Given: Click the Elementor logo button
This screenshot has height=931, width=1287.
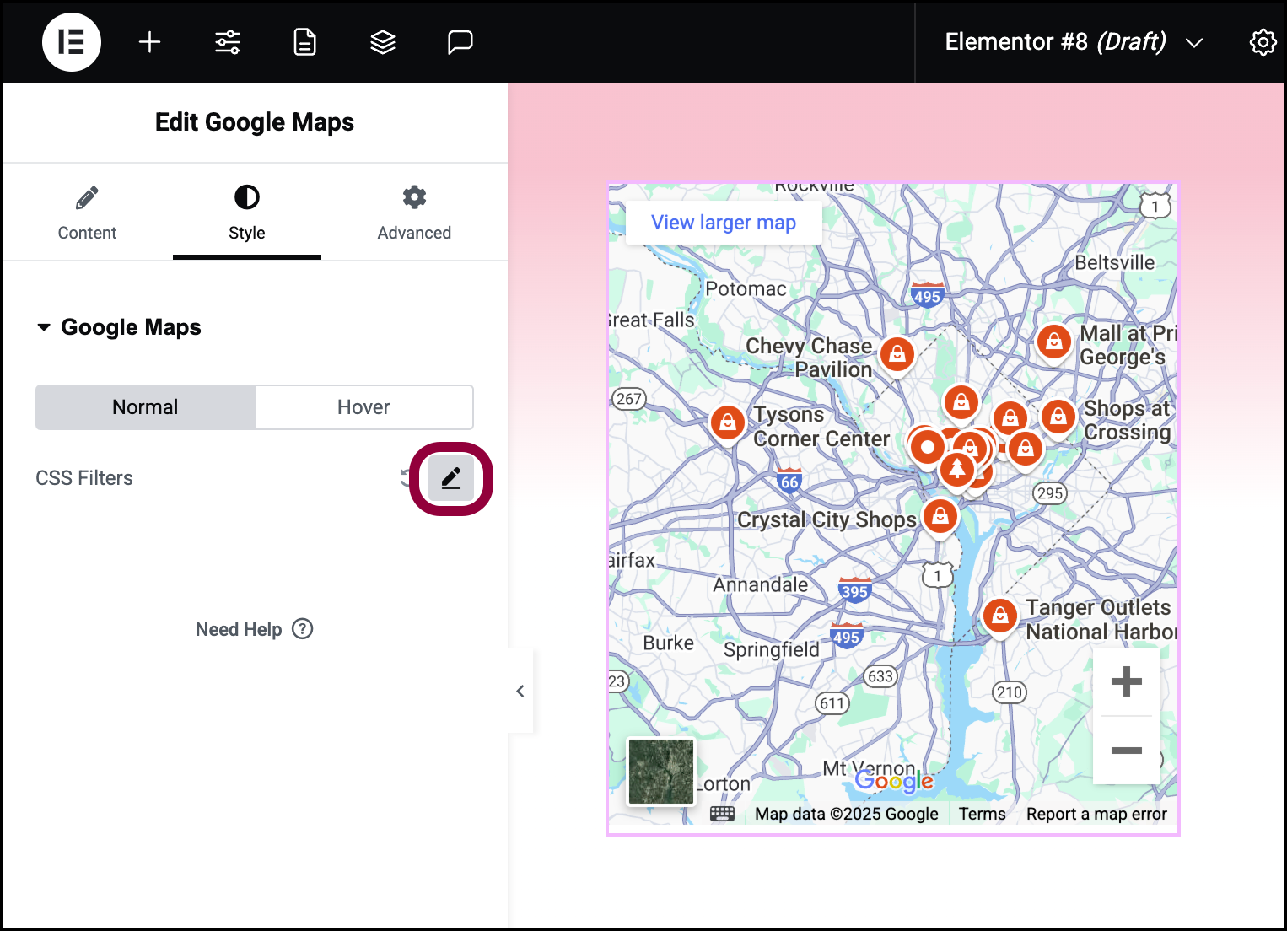Looking at the screenshot, I should pyautogui.click(x=72, y=42).
